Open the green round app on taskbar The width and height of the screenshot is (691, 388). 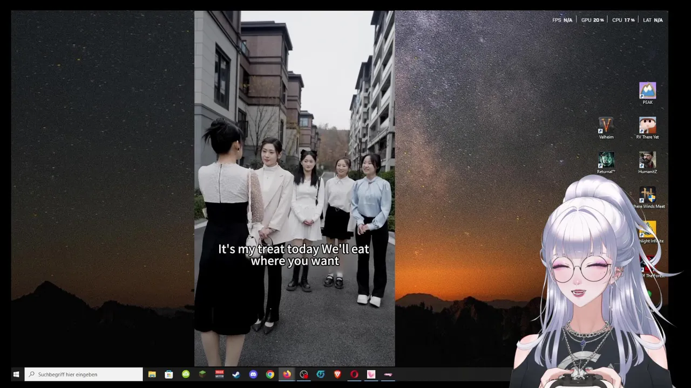click(x=186, y=374)
